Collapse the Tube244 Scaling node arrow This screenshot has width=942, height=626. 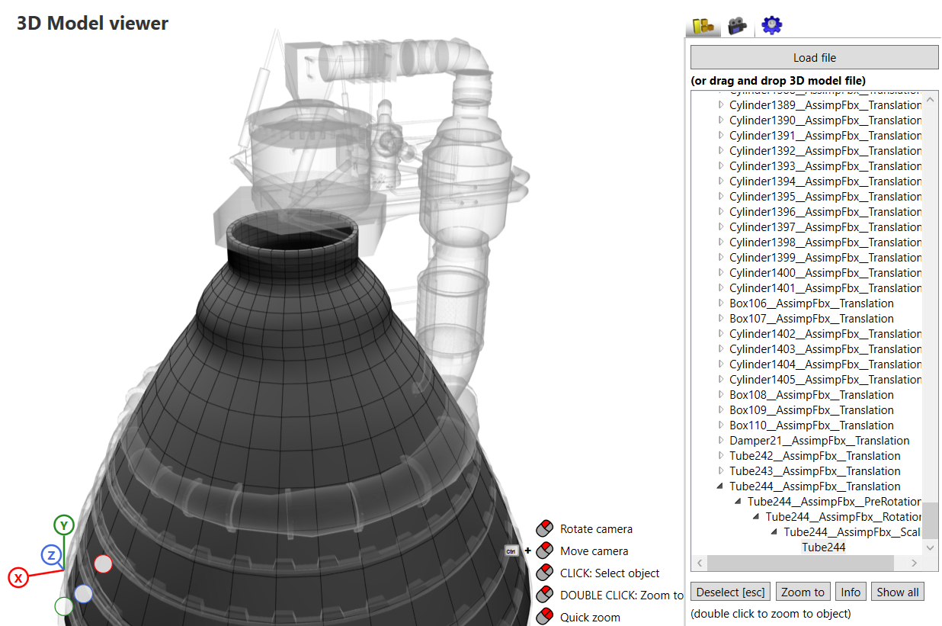pyautogui.click(x=776, y=532)
